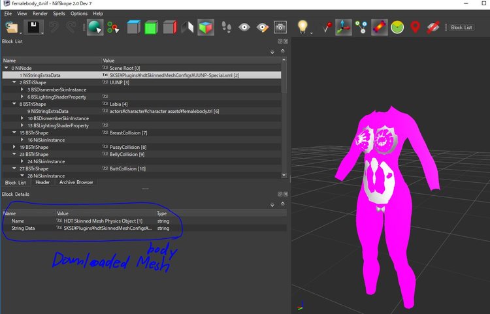Image resolution: width=490 pixels, height=314 pixels.
Task: Open the Help menu
Action: click(98, 14)
